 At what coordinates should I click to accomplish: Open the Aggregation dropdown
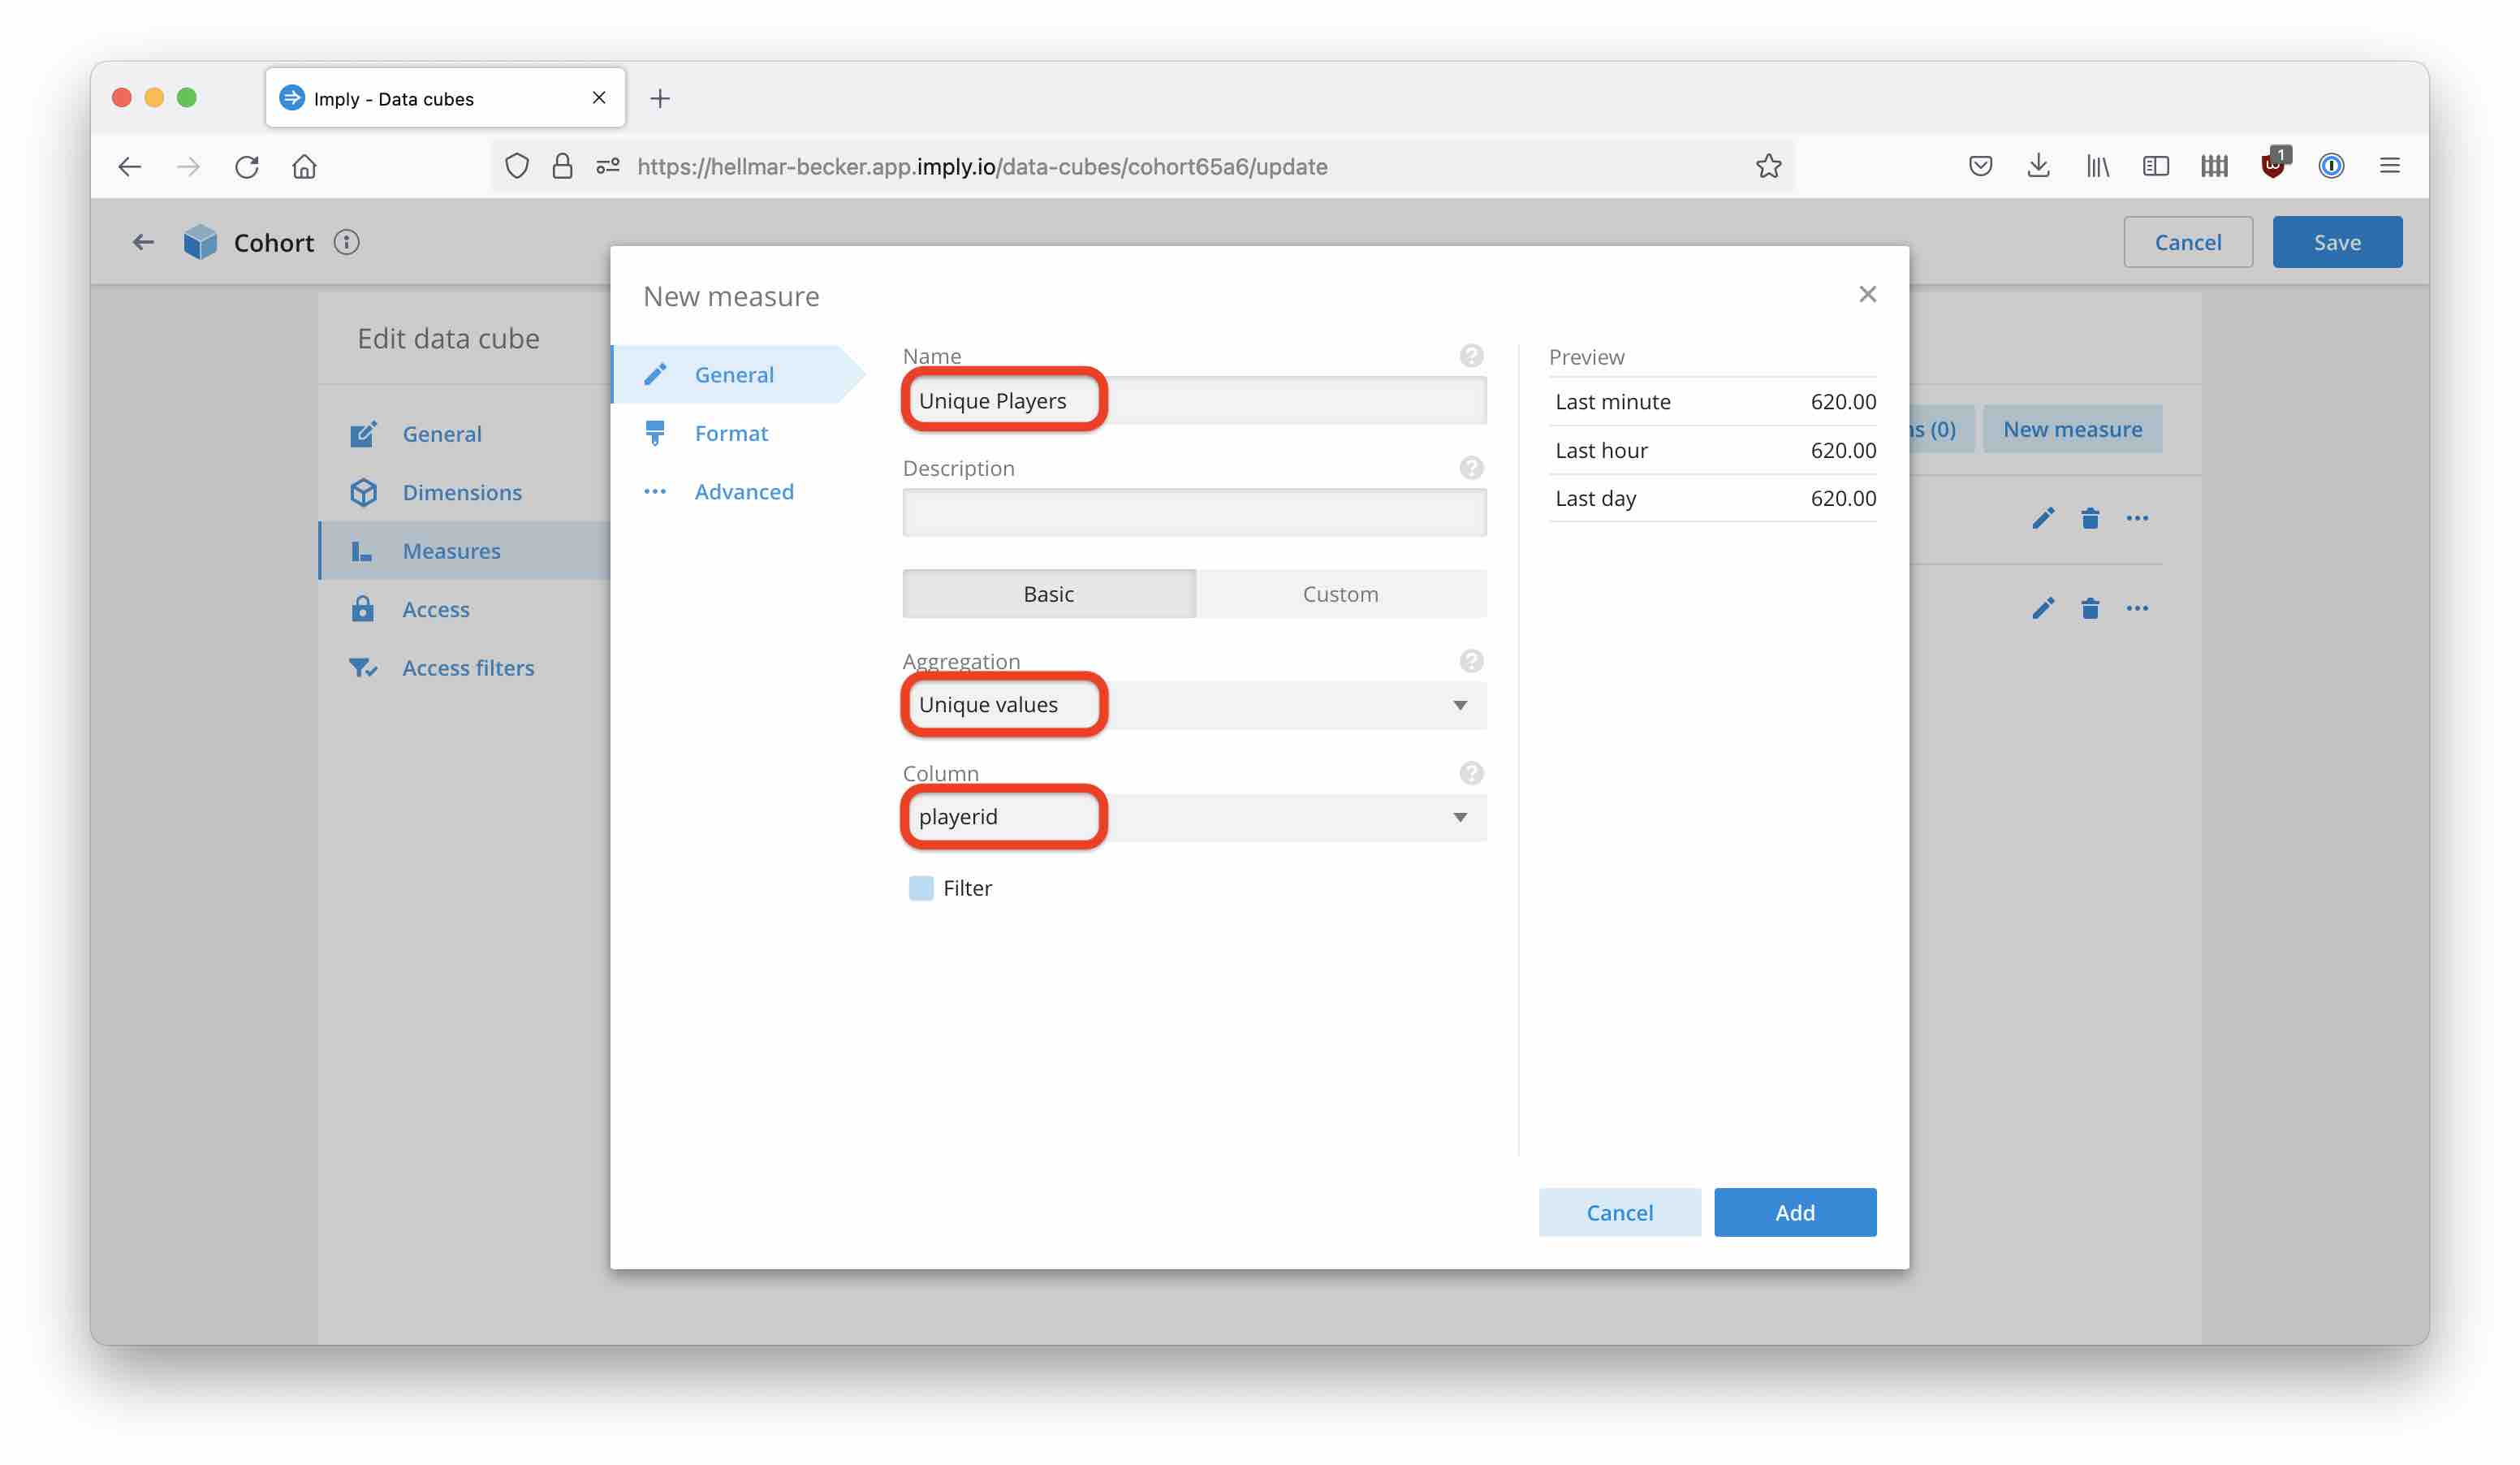tap(1193, 705)
